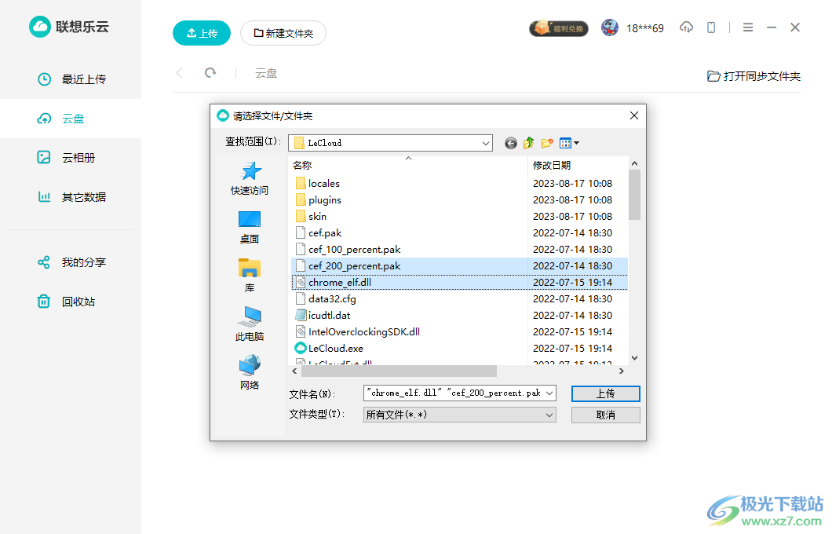Select the chrome_elf.dll file
The height and width of the screenshot is (534, 832).
tap(459, 282)
